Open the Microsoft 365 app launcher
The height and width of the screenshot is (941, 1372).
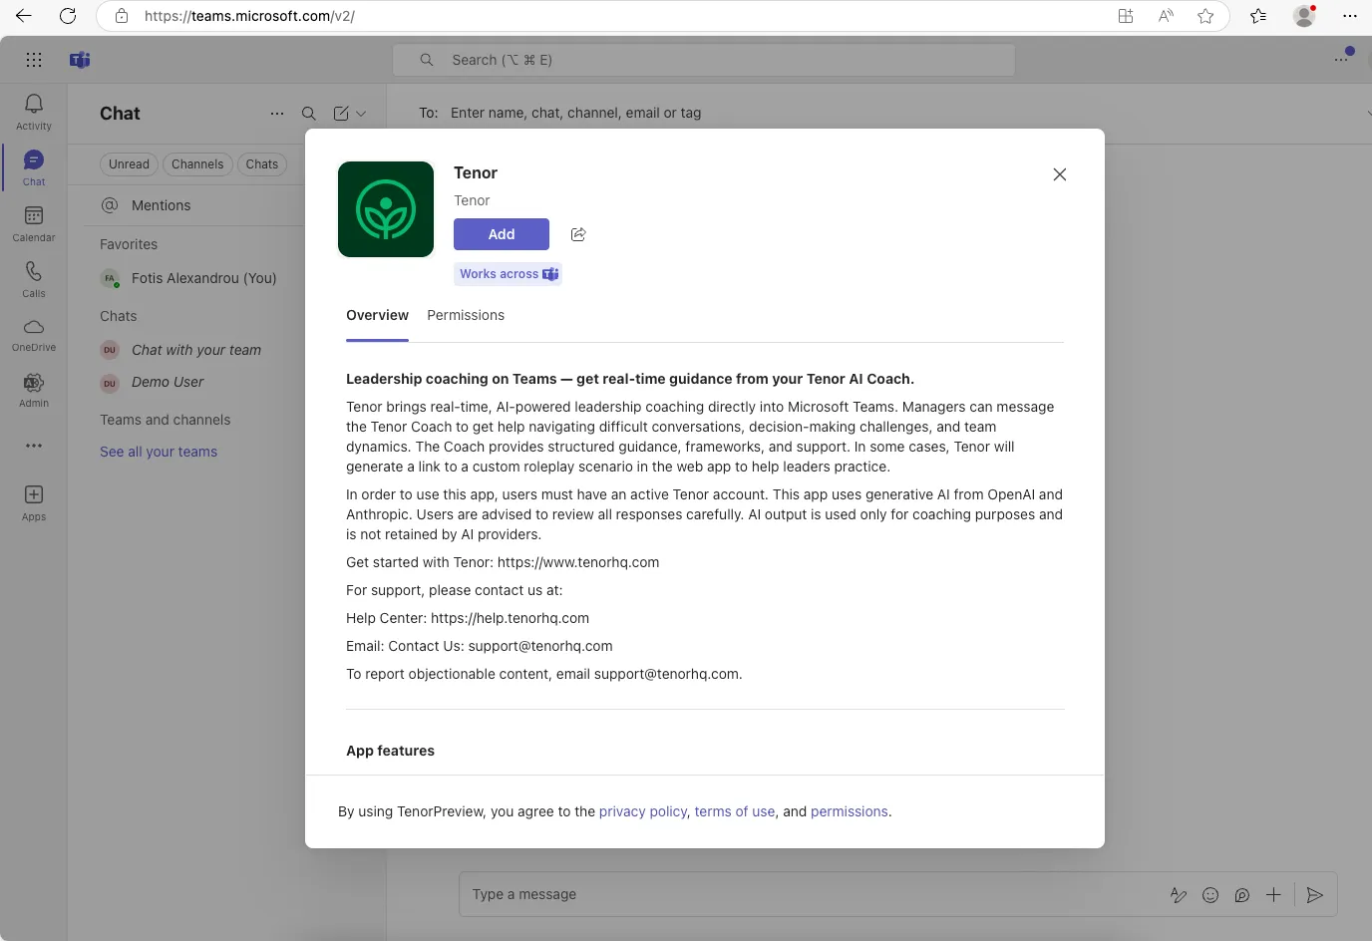click(x=34, y=60)
